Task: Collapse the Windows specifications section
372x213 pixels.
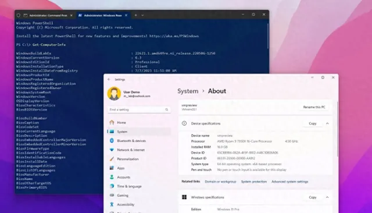Action: [327, 197]
